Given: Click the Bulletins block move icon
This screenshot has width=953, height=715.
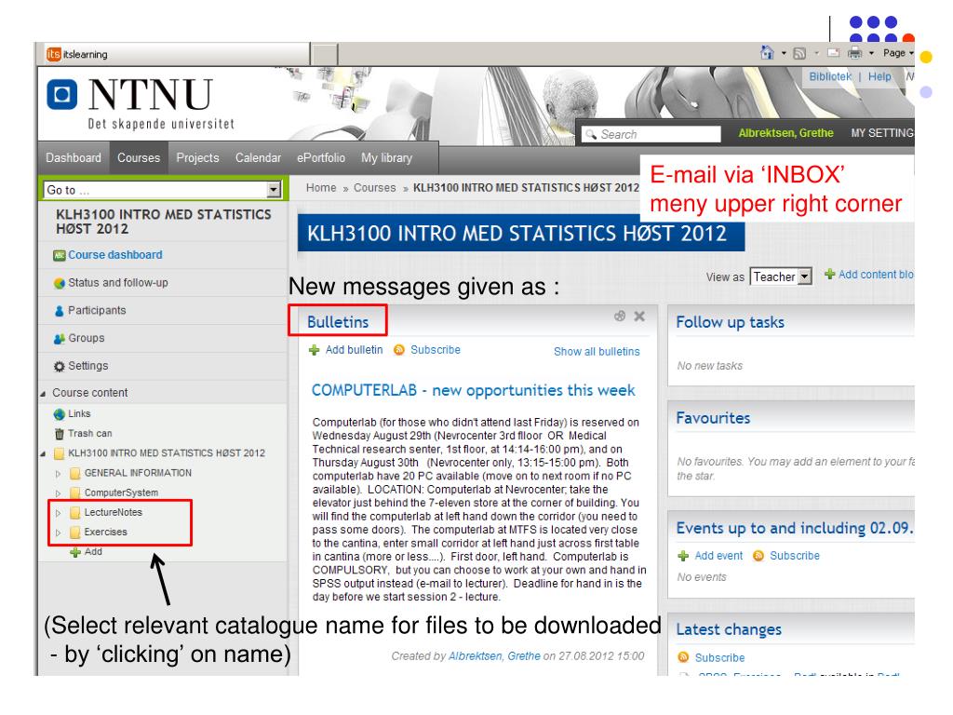Looking at the screenshot, I should click(619, 316).
